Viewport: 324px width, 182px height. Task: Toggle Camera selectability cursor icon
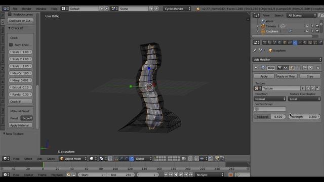point(312,26)
